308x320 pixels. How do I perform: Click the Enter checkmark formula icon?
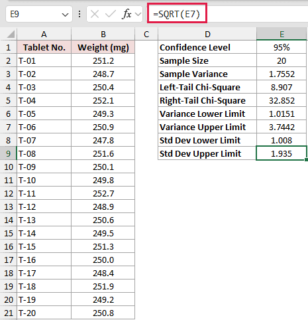click(111, 14)
